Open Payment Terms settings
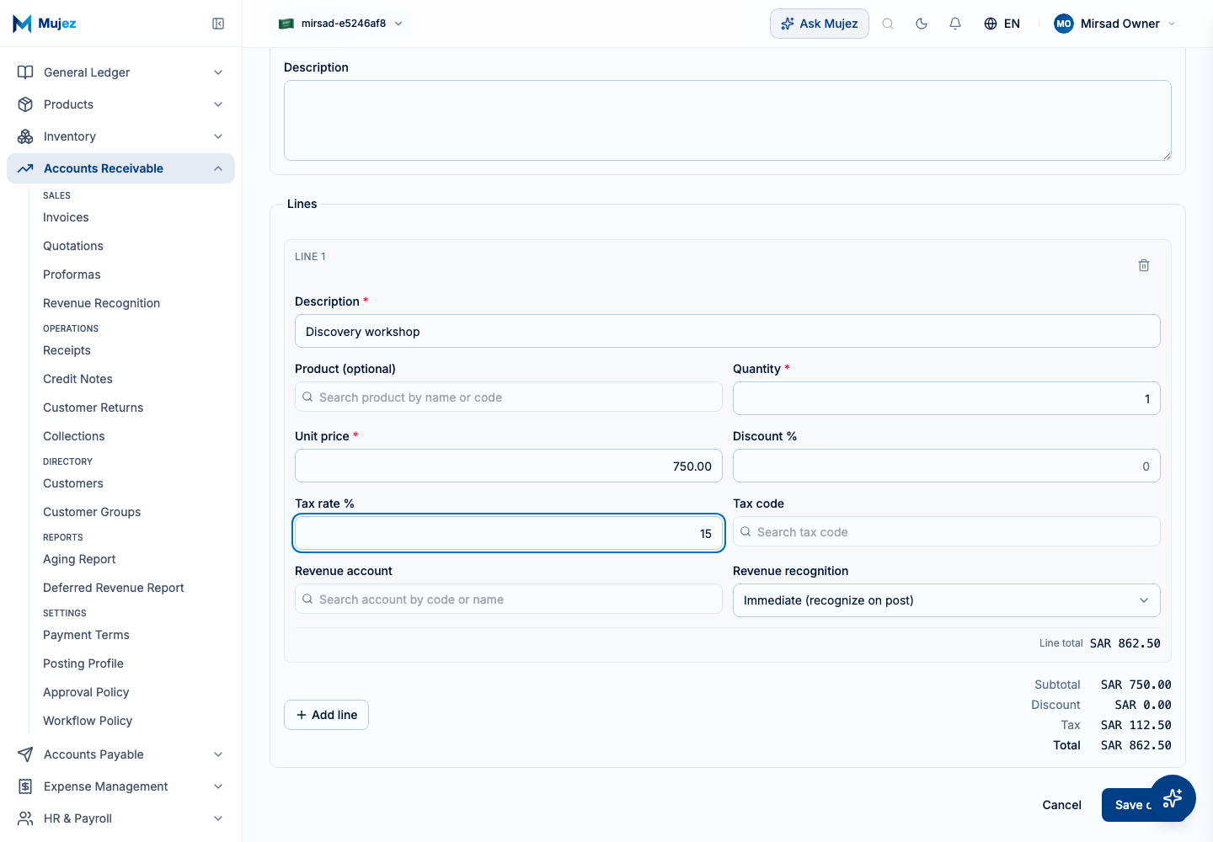1213x842 pixels. click(x=86, y=635)
